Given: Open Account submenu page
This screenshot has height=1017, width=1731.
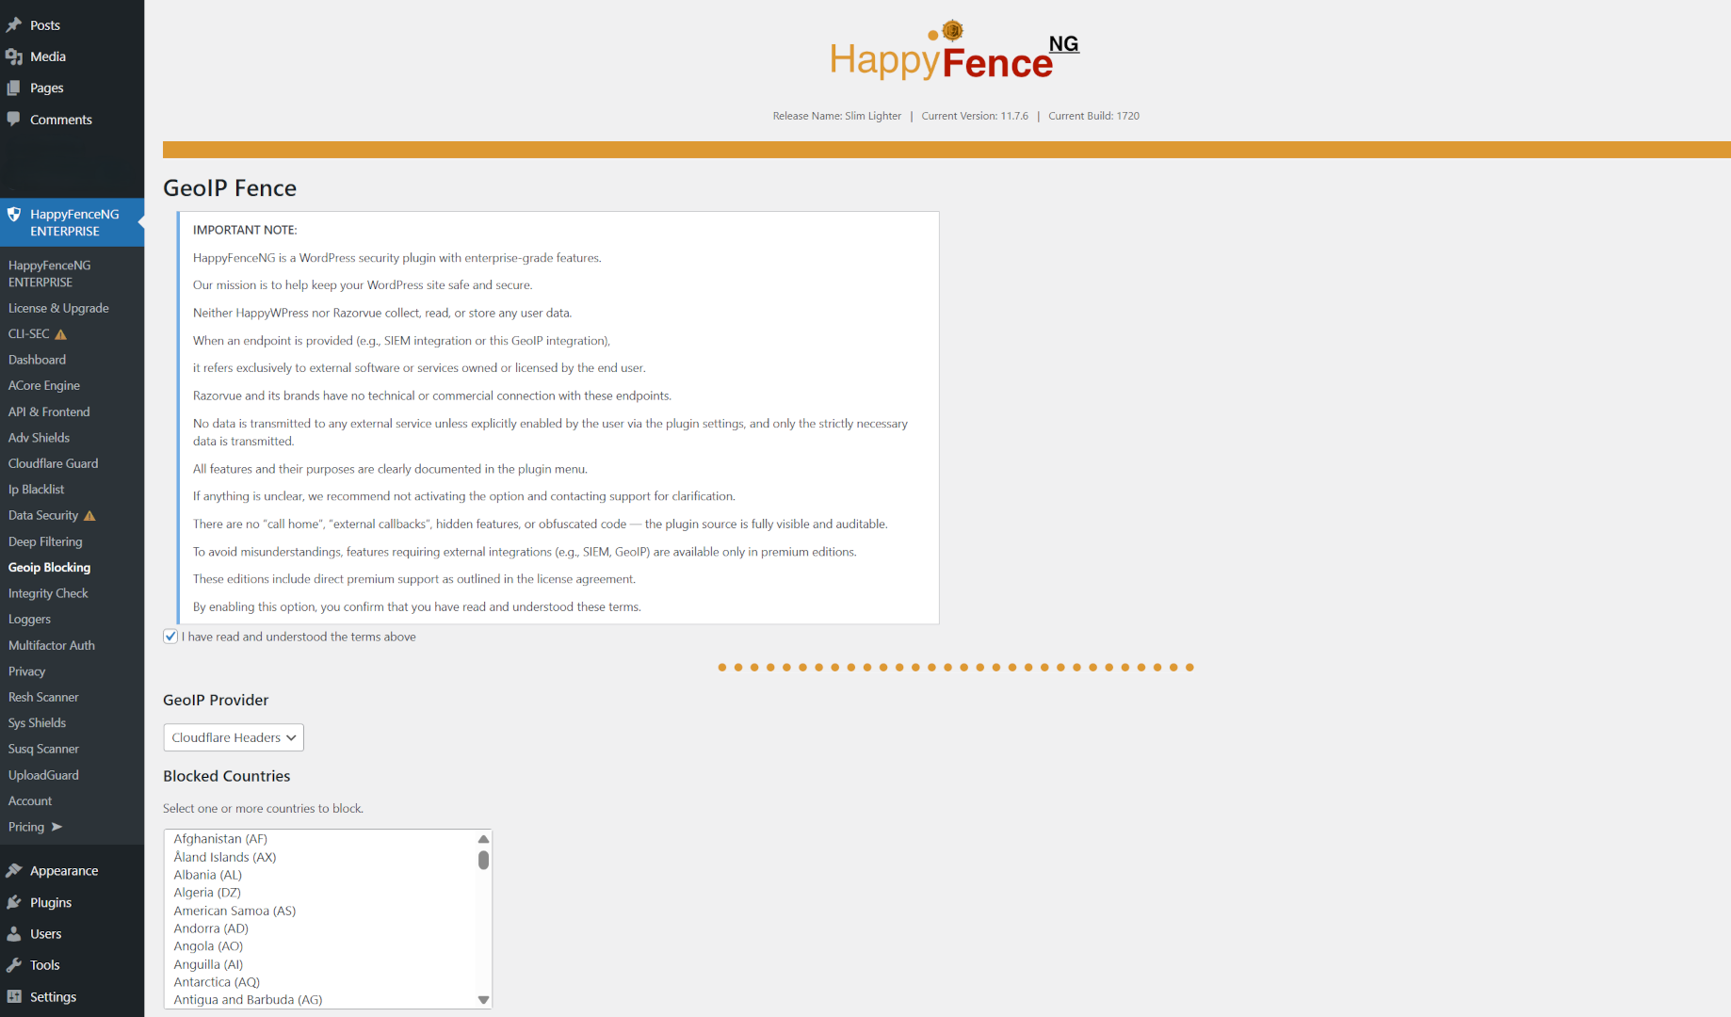Looking at the screenshot, I should tap(30, 800).
